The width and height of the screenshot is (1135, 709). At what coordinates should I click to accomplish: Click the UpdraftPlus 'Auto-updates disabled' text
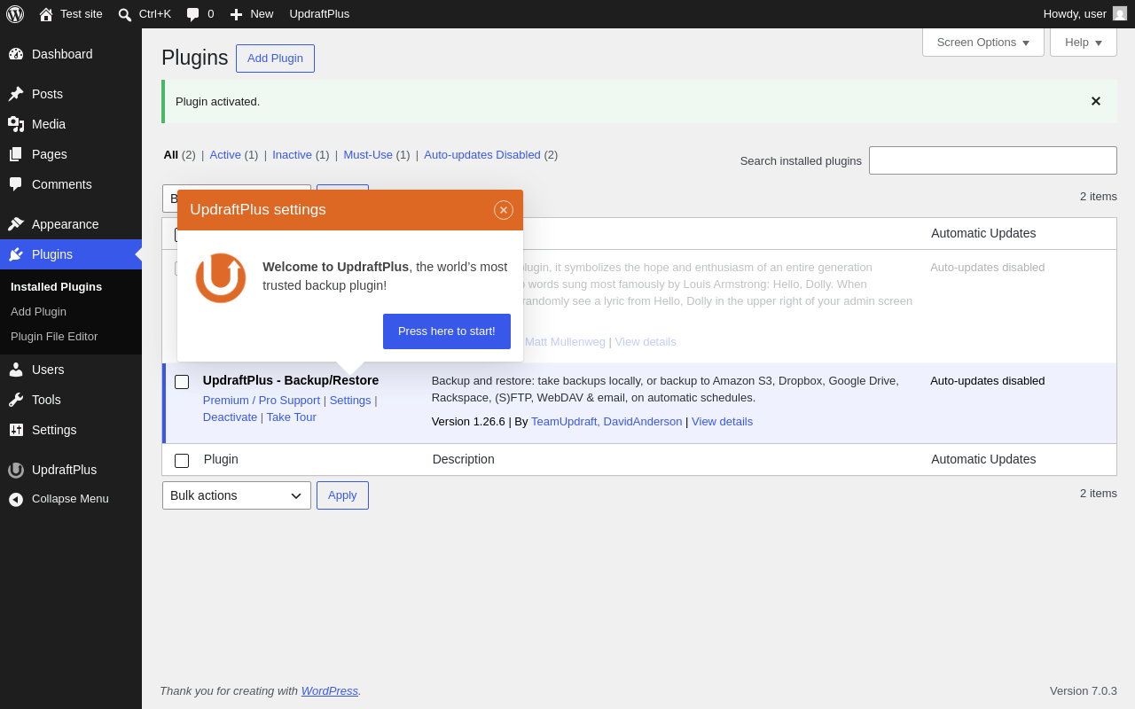coord(988,380)
